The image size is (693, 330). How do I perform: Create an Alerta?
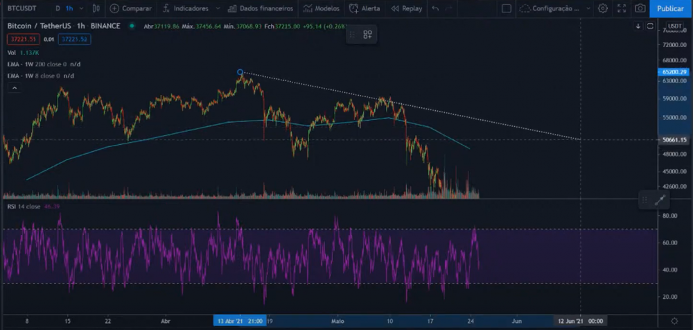pyautogui.click(x=365, y=8)
